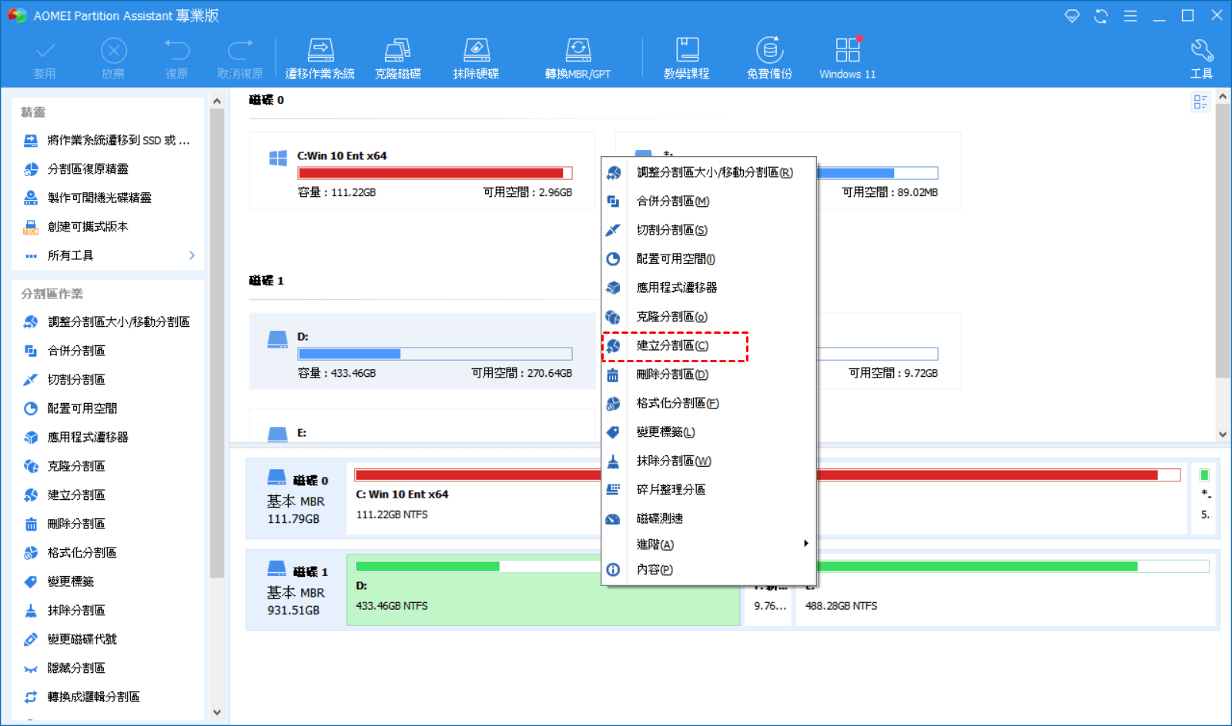Click 配置可用空間 in the sidebar

(70, 408)
